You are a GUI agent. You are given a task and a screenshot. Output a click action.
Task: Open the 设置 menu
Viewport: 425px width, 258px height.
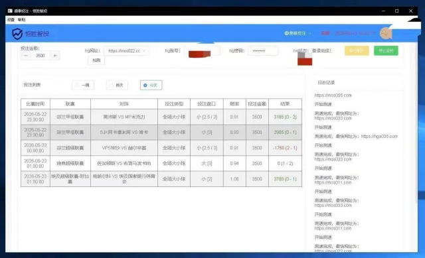[11, 20]
